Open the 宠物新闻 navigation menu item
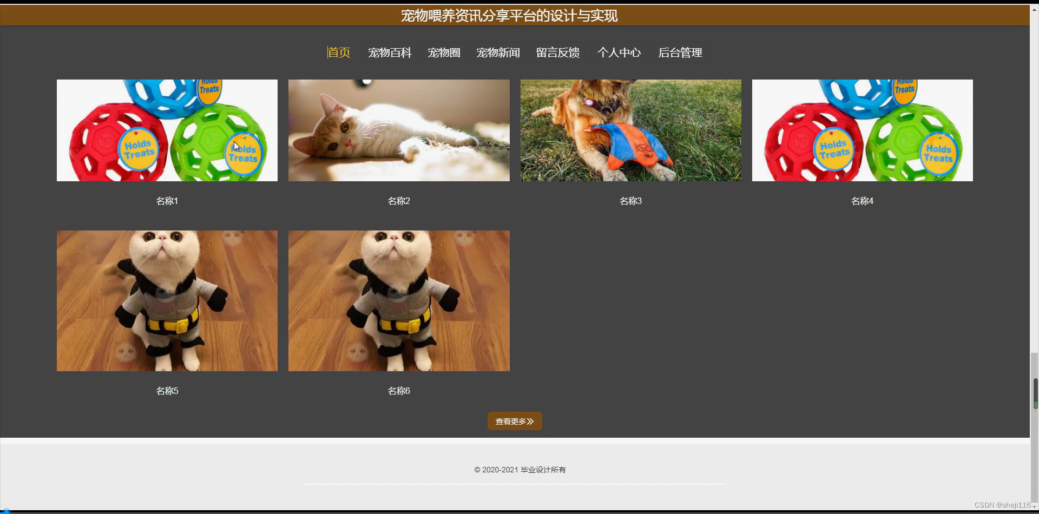 pos(497,52)
